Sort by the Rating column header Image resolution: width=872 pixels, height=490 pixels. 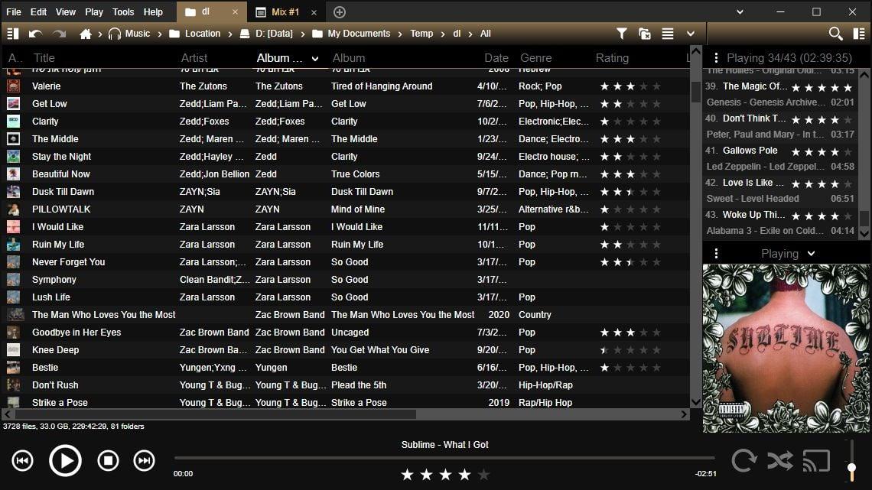(612, 58)
